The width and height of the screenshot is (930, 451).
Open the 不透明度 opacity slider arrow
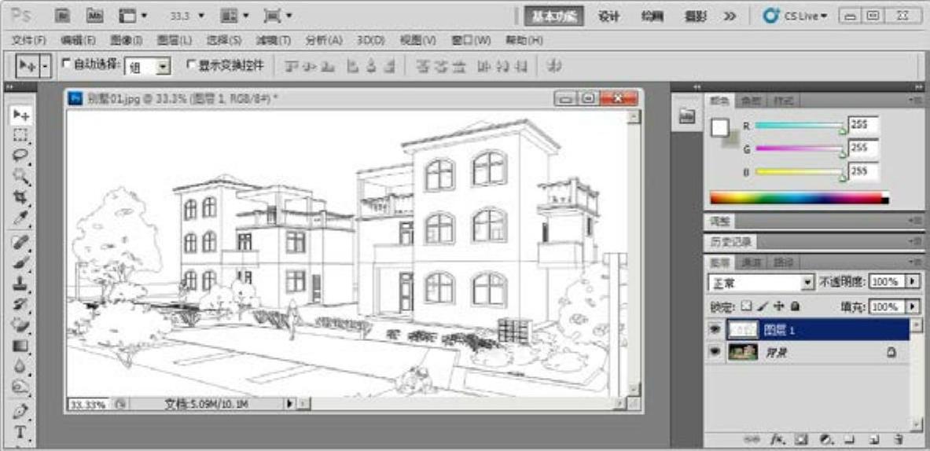pos(912,281)
